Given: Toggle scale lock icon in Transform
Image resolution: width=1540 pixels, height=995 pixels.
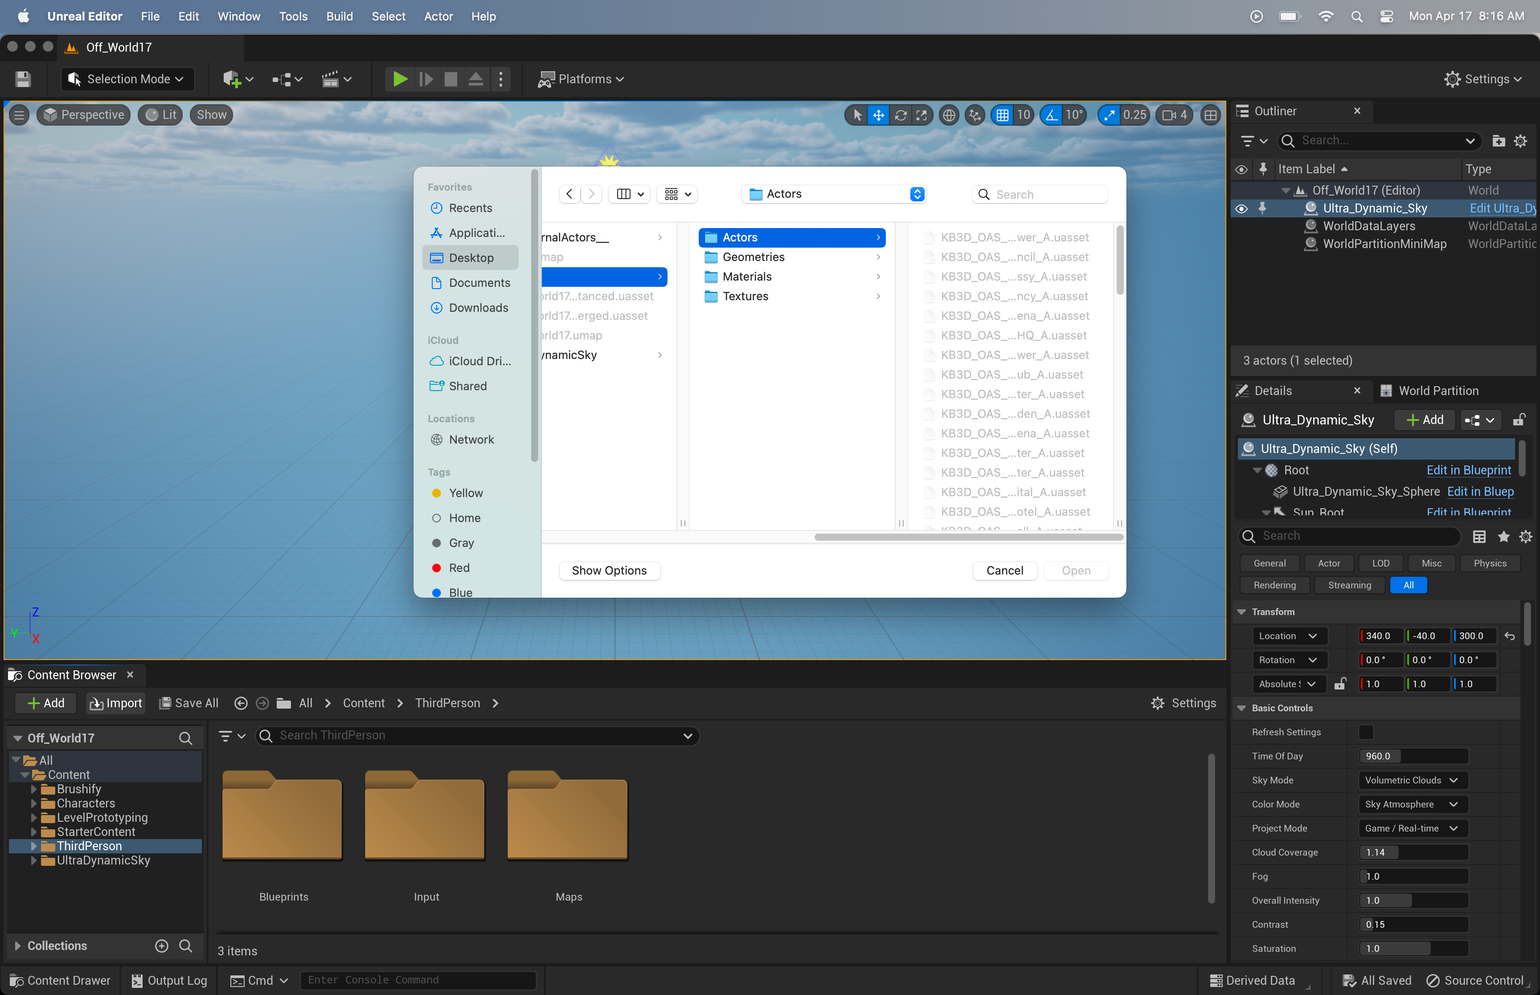Looking at the screenshot, I should (x=1339, y=684).
